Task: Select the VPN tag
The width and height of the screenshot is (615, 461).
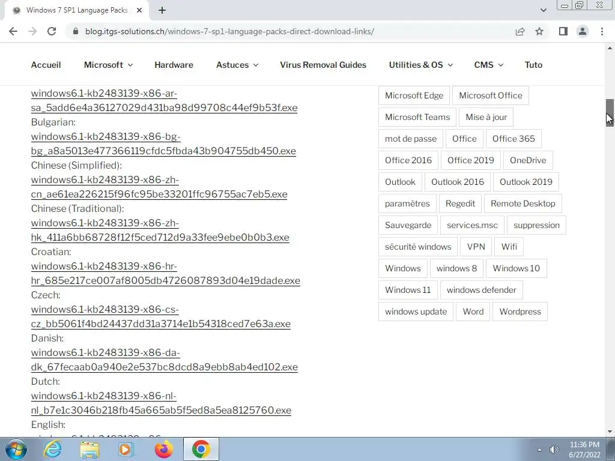Action: 476,247
